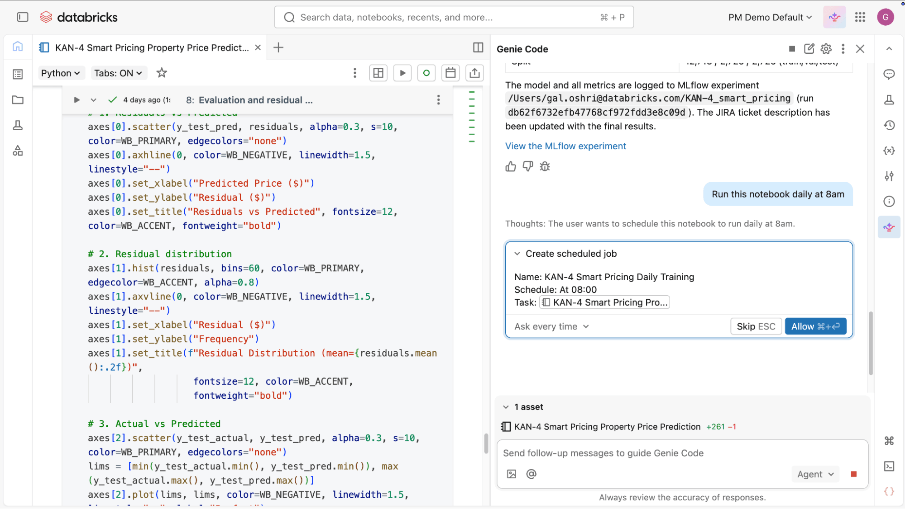Open the Python language dropdown
This screenshot has height=509, width=905.
[x=60, y=73]
